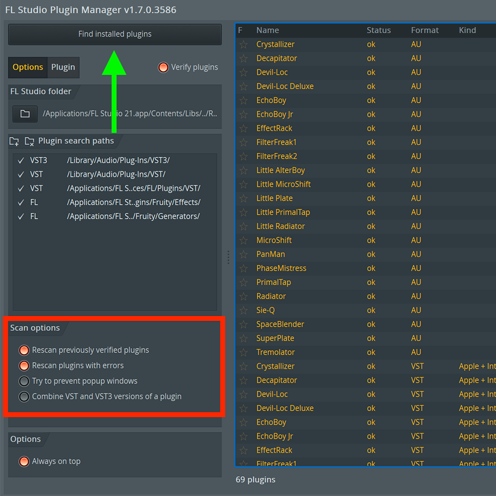Select the PhaseMistress plugin name

(x=281, y=268)
